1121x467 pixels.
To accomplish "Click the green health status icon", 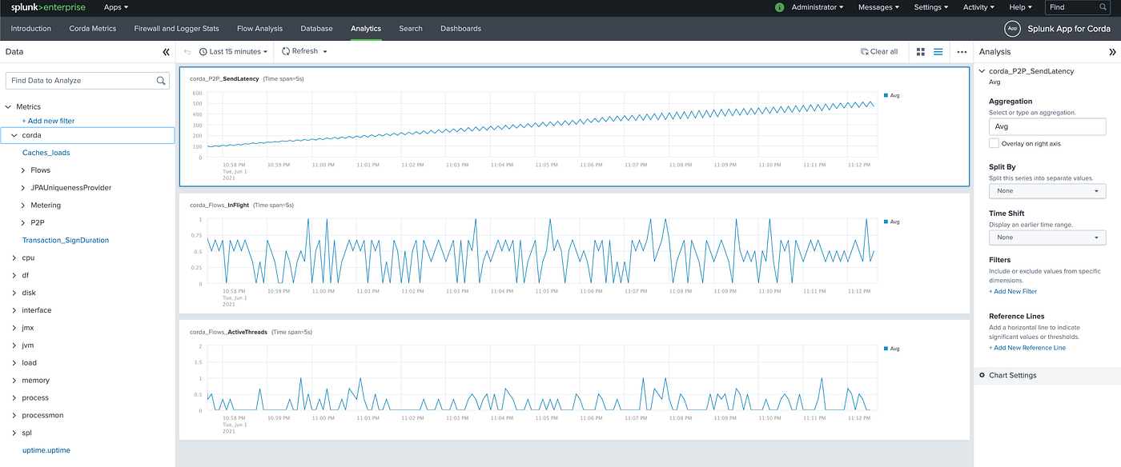I will [780, 7].
